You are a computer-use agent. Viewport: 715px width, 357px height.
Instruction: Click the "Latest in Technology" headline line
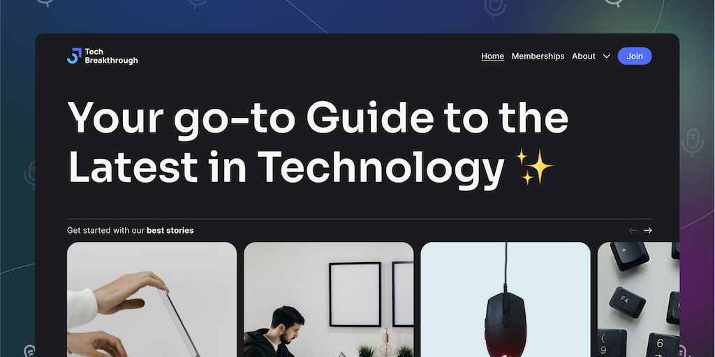click(286, 167)
